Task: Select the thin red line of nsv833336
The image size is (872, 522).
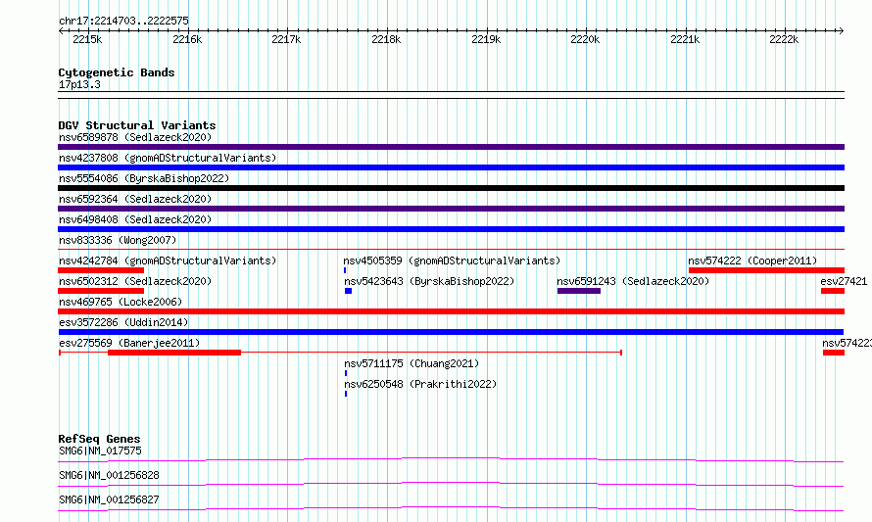Action: click(451, 250)
